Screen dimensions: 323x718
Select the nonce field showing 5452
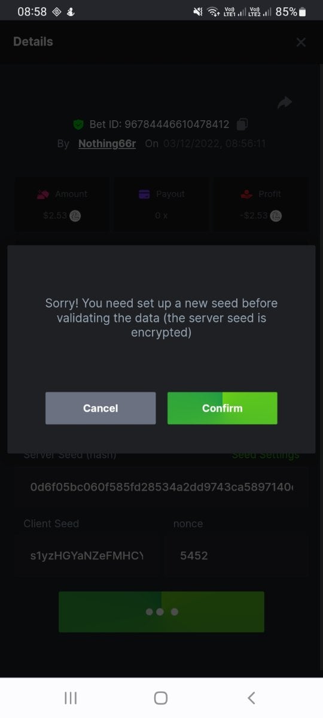(x=237, y=556)
